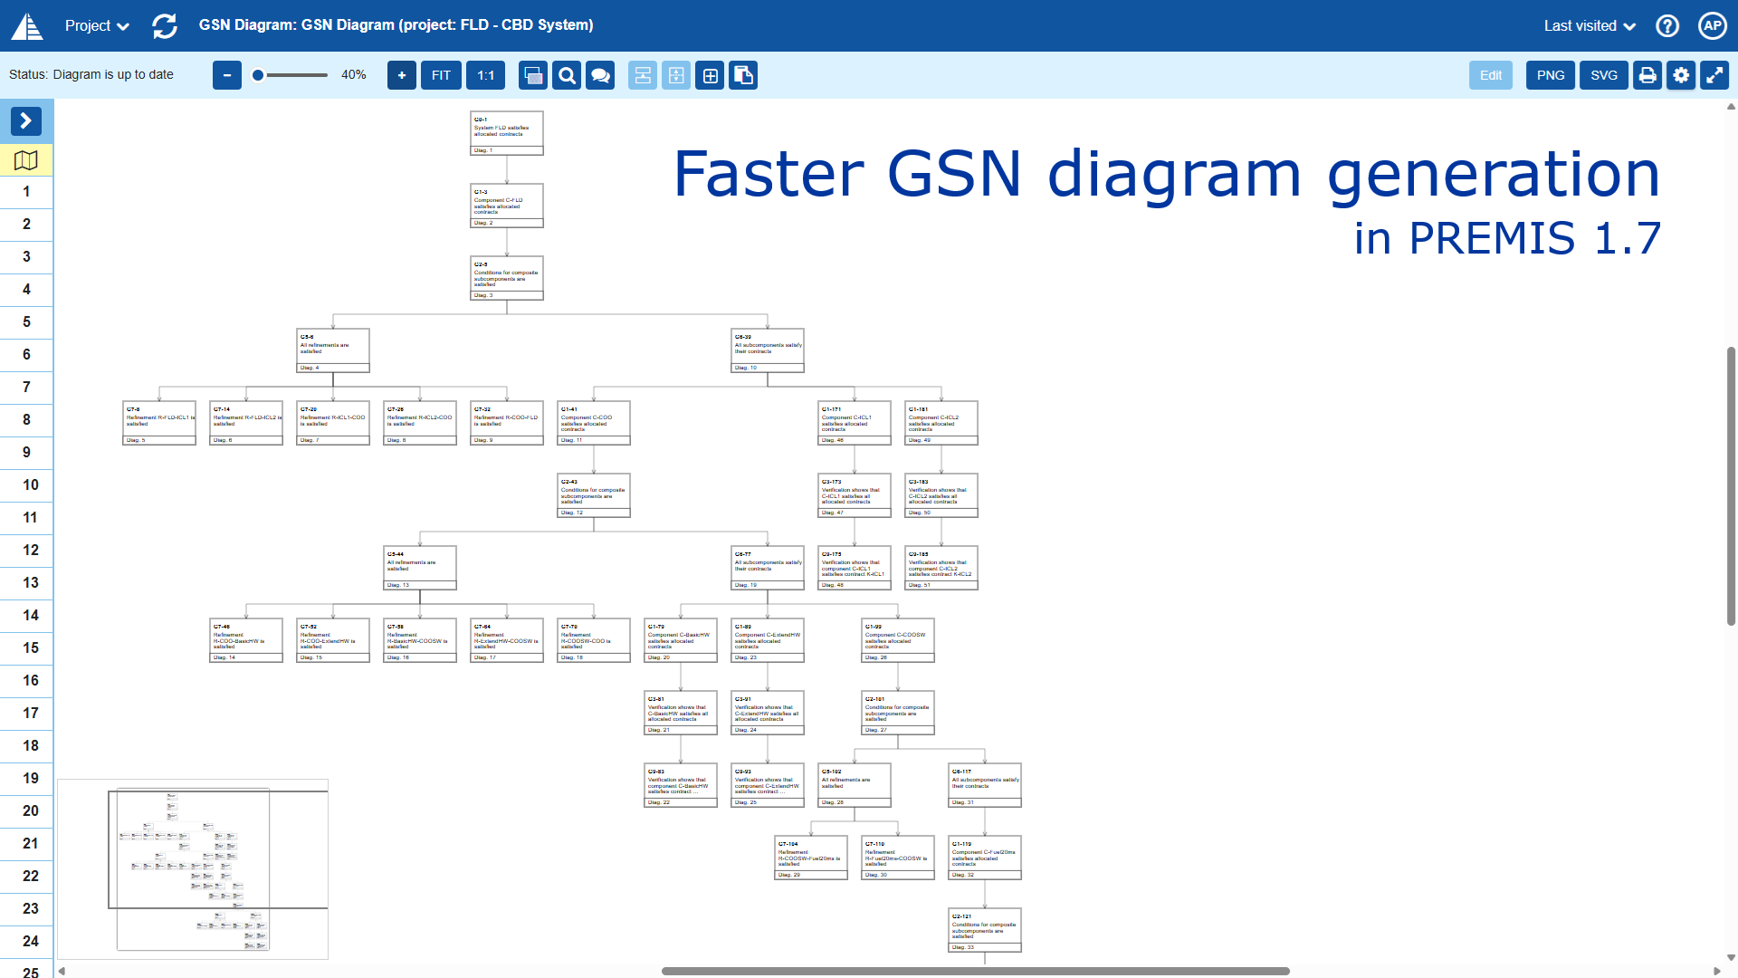
Task: Open the help question mark icon
Action: 1667,25
